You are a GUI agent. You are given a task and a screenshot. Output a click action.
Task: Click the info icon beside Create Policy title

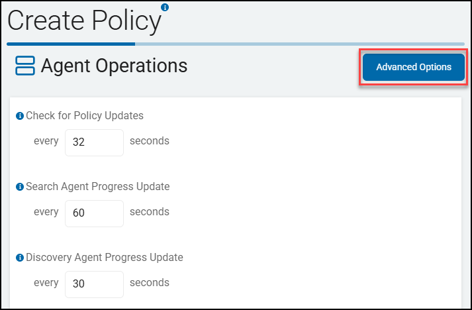click(165, 8)
